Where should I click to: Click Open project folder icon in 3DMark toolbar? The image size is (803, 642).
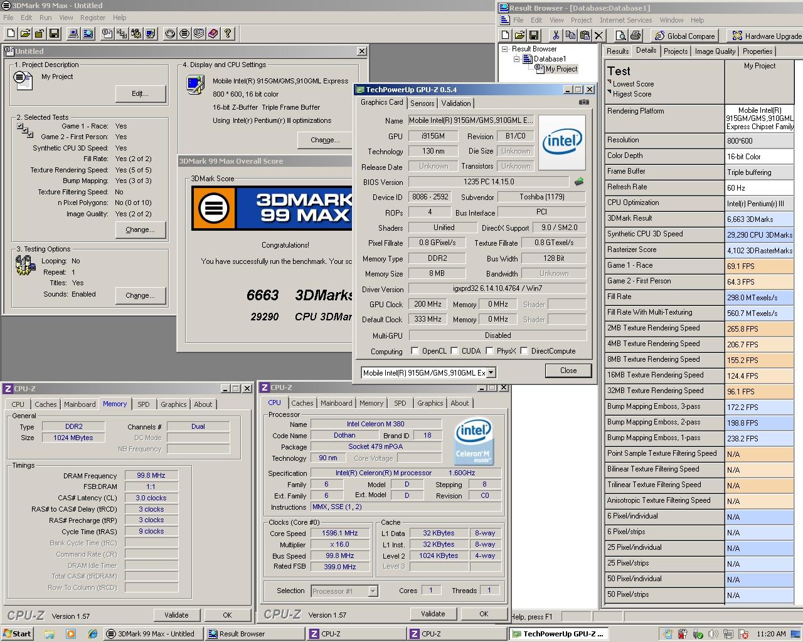[x=26, y=33]
